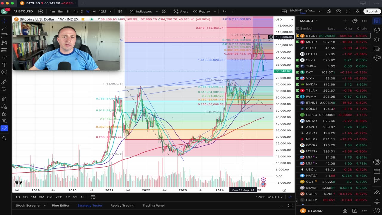The width and height of the screenshot is (382, 215).
Task: Switch to 4h timeframe
Action: pos(76,11)
